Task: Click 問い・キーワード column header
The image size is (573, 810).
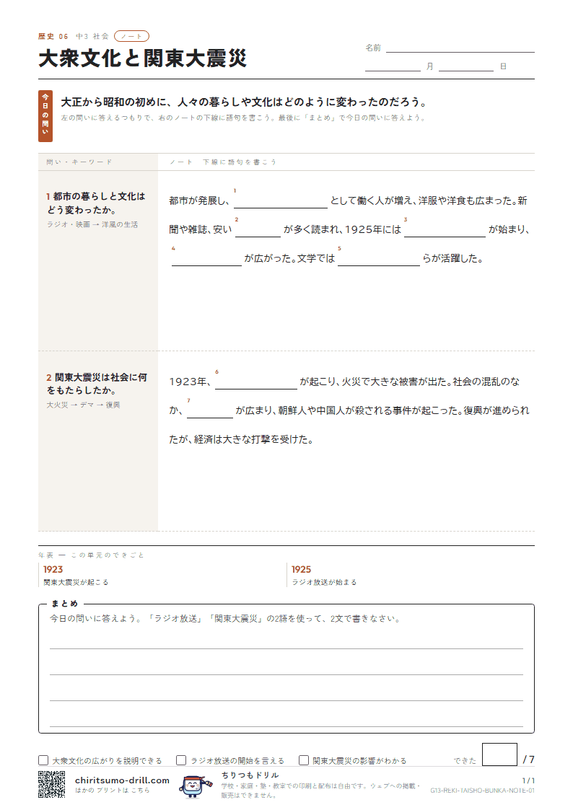Action: click(x=79, y=162)
